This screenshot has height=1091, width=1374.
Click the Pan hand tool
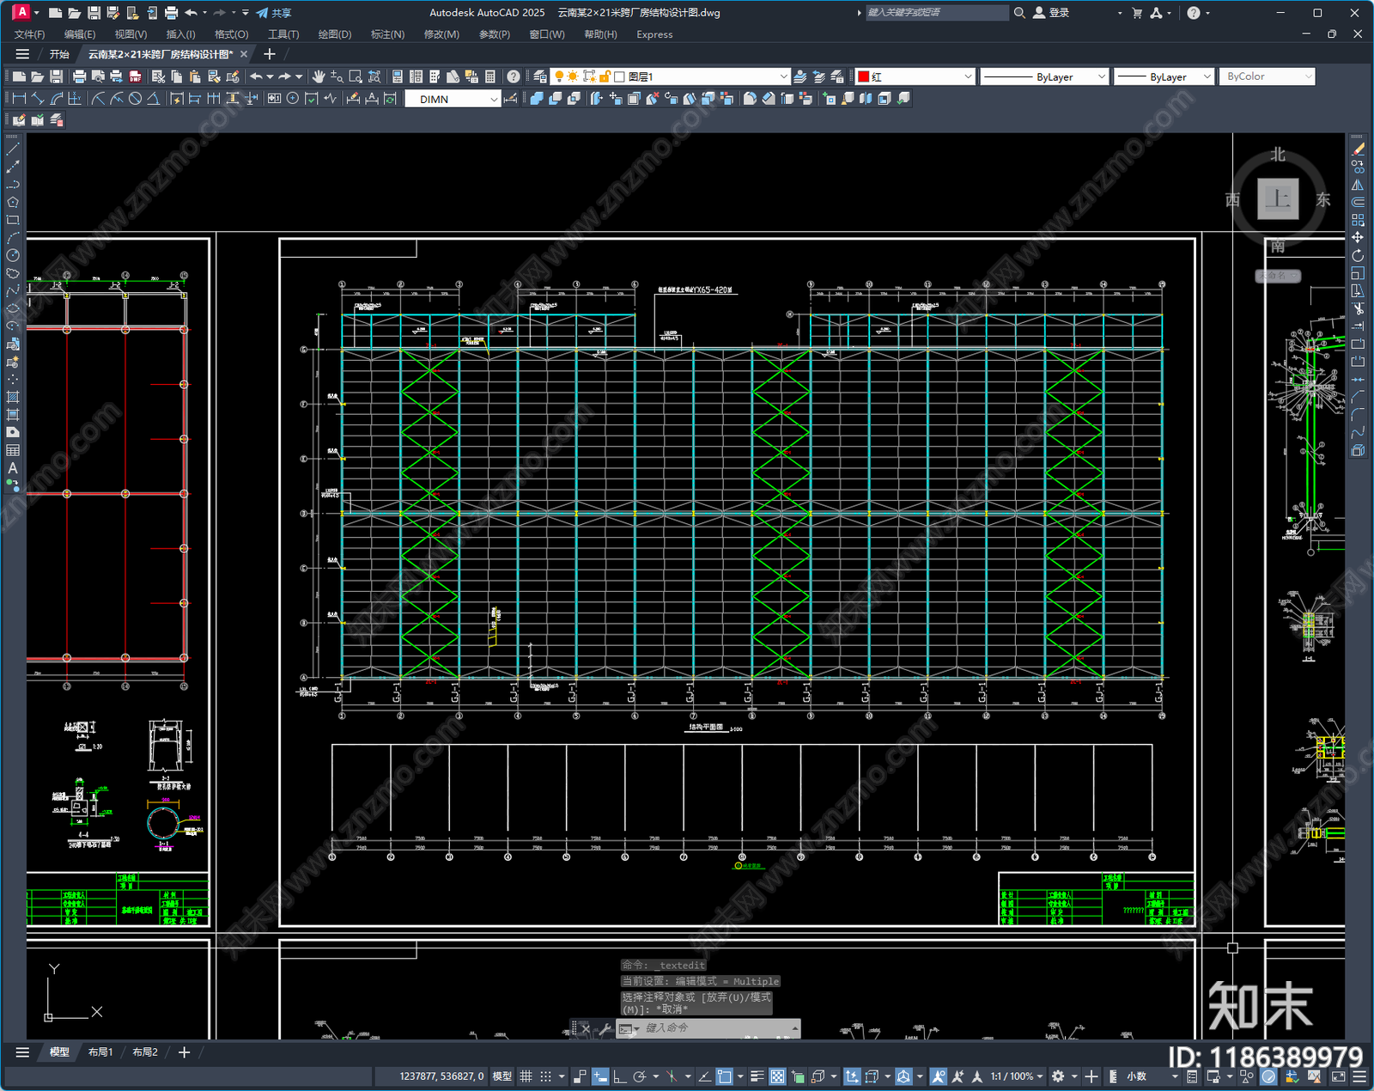[x=319, y=76]
